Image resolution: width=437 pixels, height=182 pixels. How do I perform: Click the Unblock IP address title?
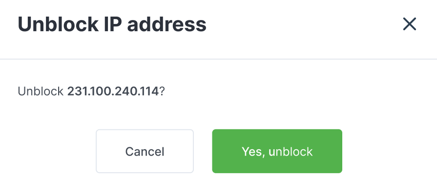(x=112, y=24)
